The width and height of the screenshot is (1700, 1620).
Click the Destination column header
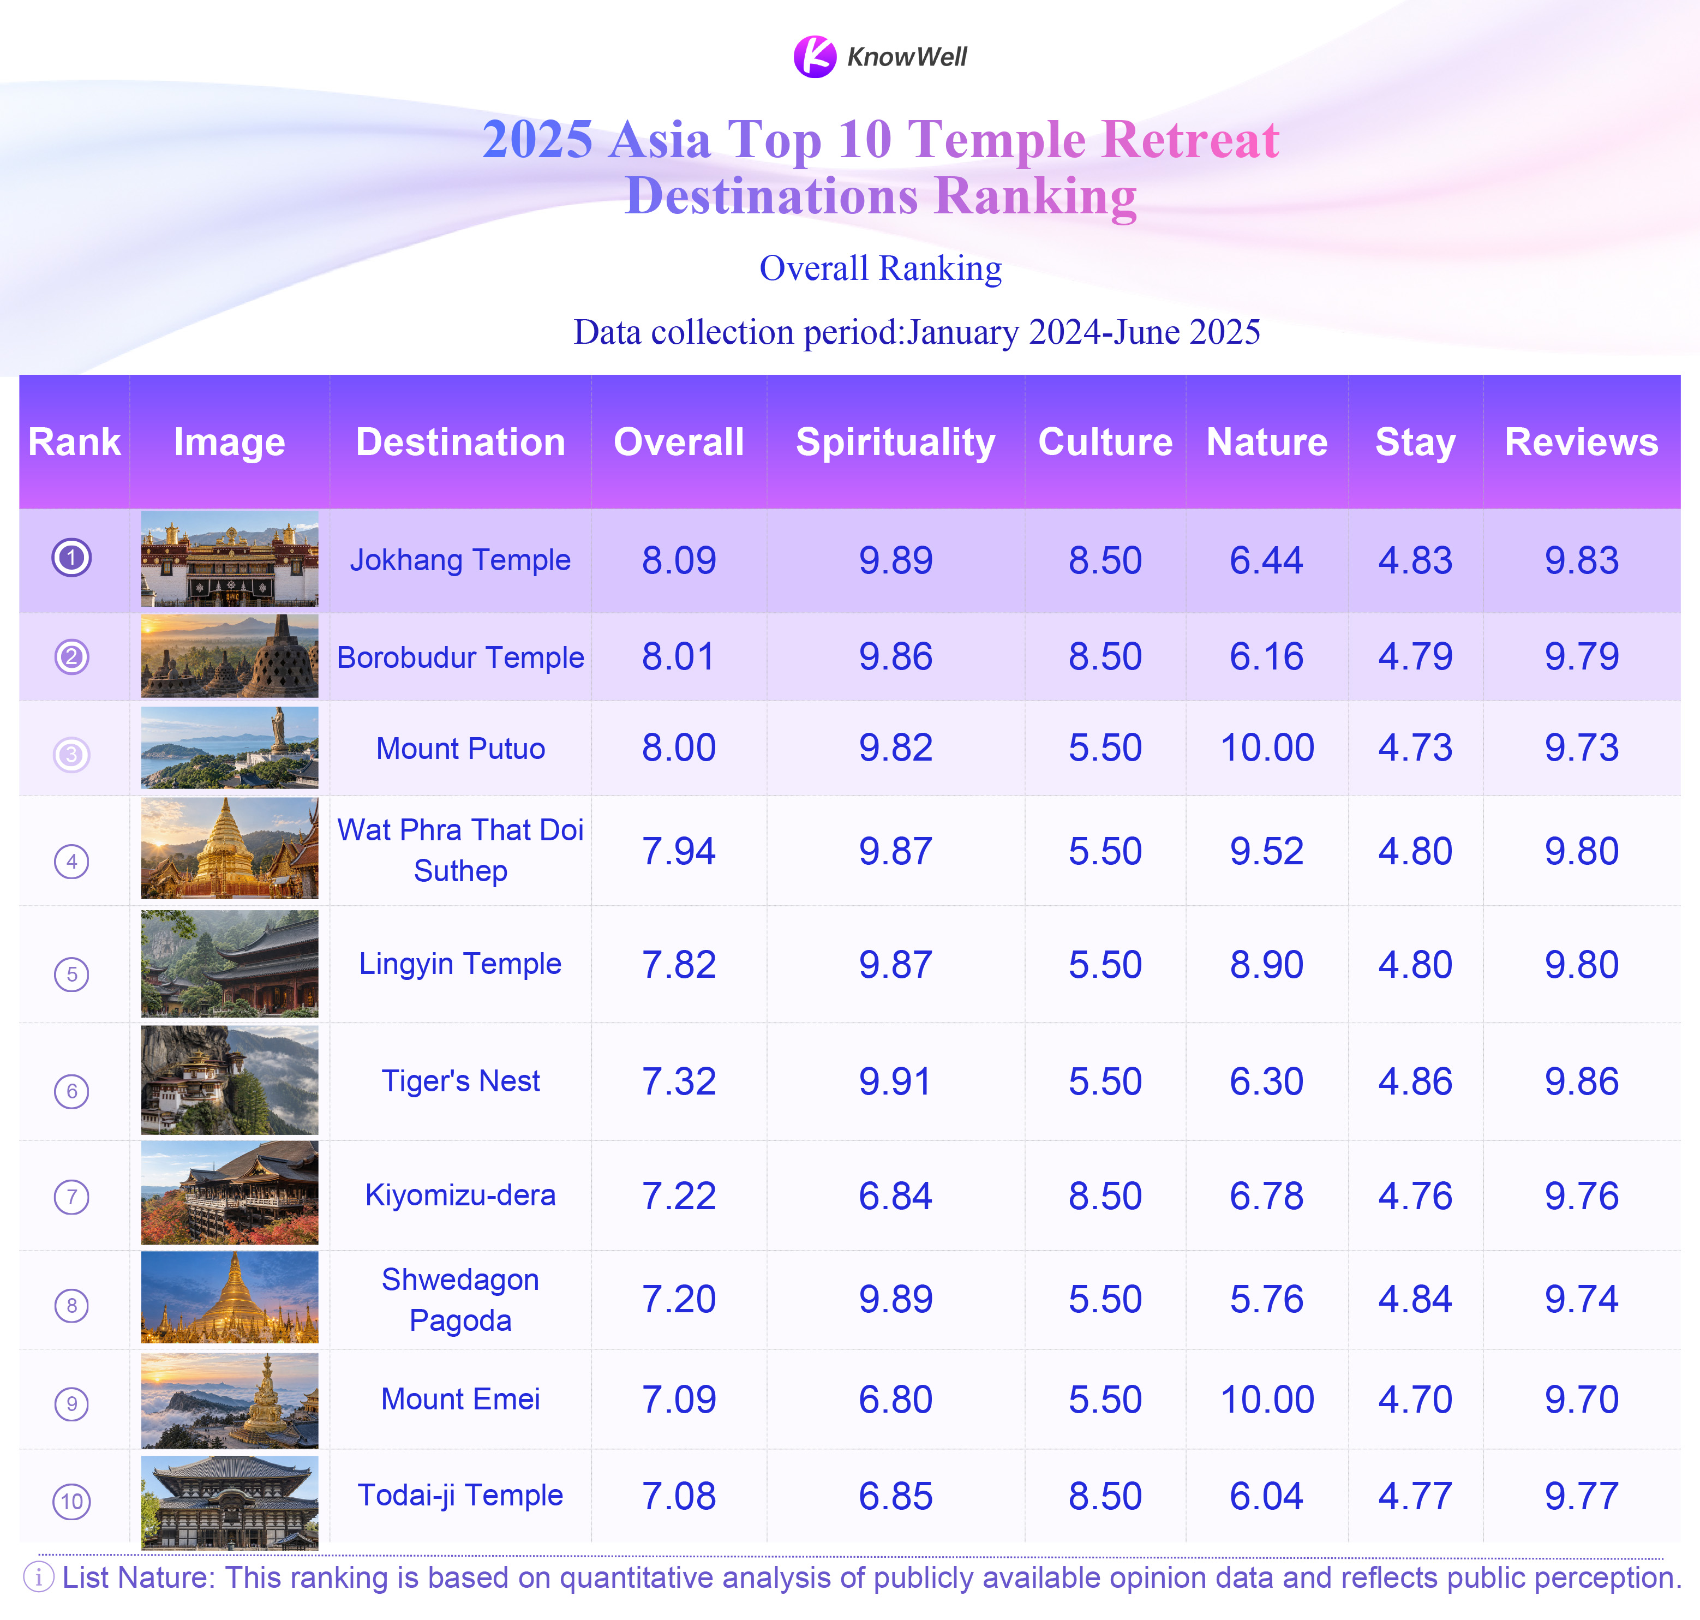tap(460, 442)
